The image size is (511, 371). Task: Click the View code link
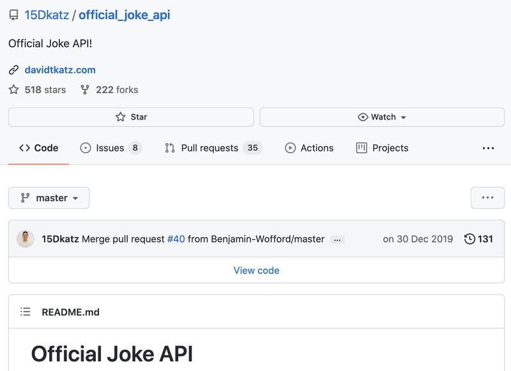[x=257, y=270]
